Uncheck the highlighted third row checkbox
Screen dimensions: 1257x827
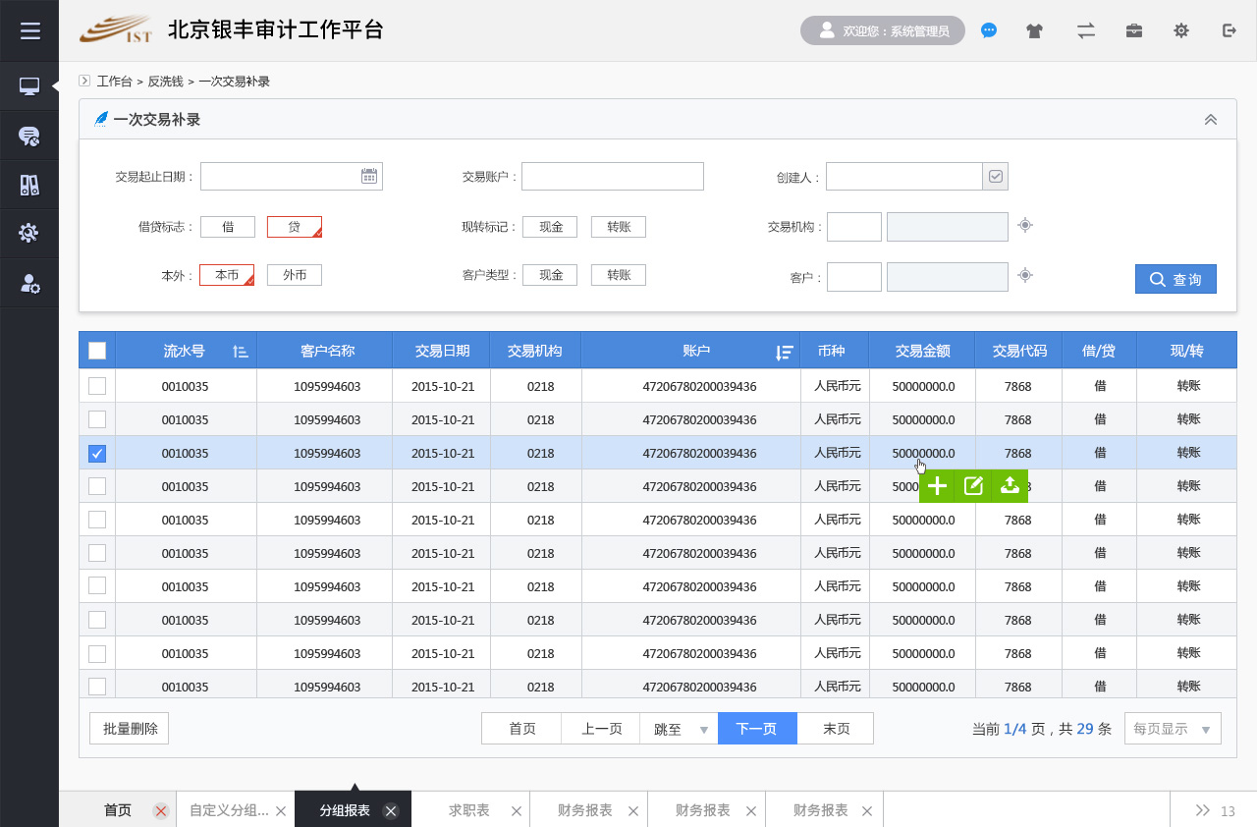pyautogui.click(x=96, y=453)
